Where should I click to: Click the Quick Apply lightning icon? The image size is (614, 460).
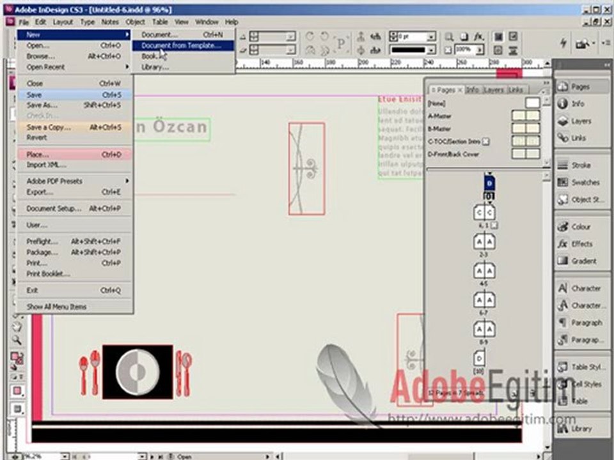(563, 43)
